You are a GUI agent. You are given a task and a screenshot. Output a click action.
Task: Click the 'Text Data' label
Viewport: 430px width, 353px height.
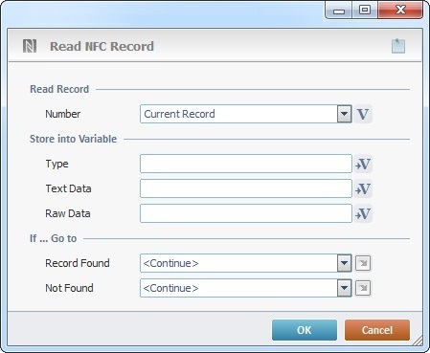tap(68, 188)
